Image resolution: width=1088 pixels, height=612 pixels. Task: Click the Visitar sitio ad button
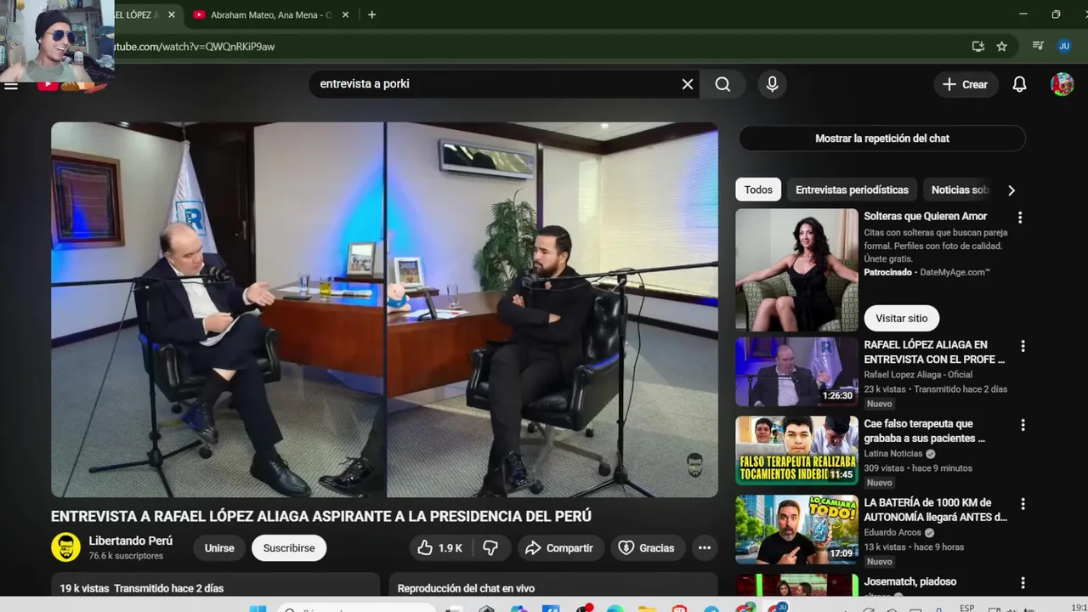coord(902,318)
